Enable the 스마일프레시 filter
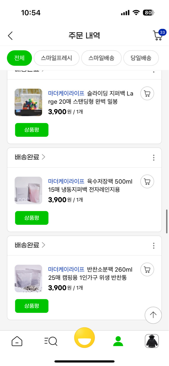 tap(56, 58)
